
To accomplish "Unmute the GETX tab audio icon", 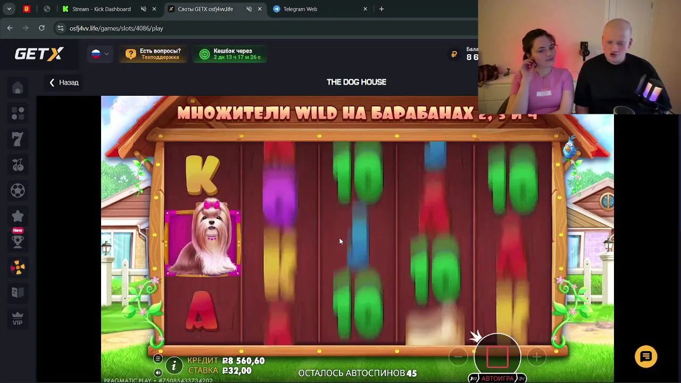I will point(249,9).
